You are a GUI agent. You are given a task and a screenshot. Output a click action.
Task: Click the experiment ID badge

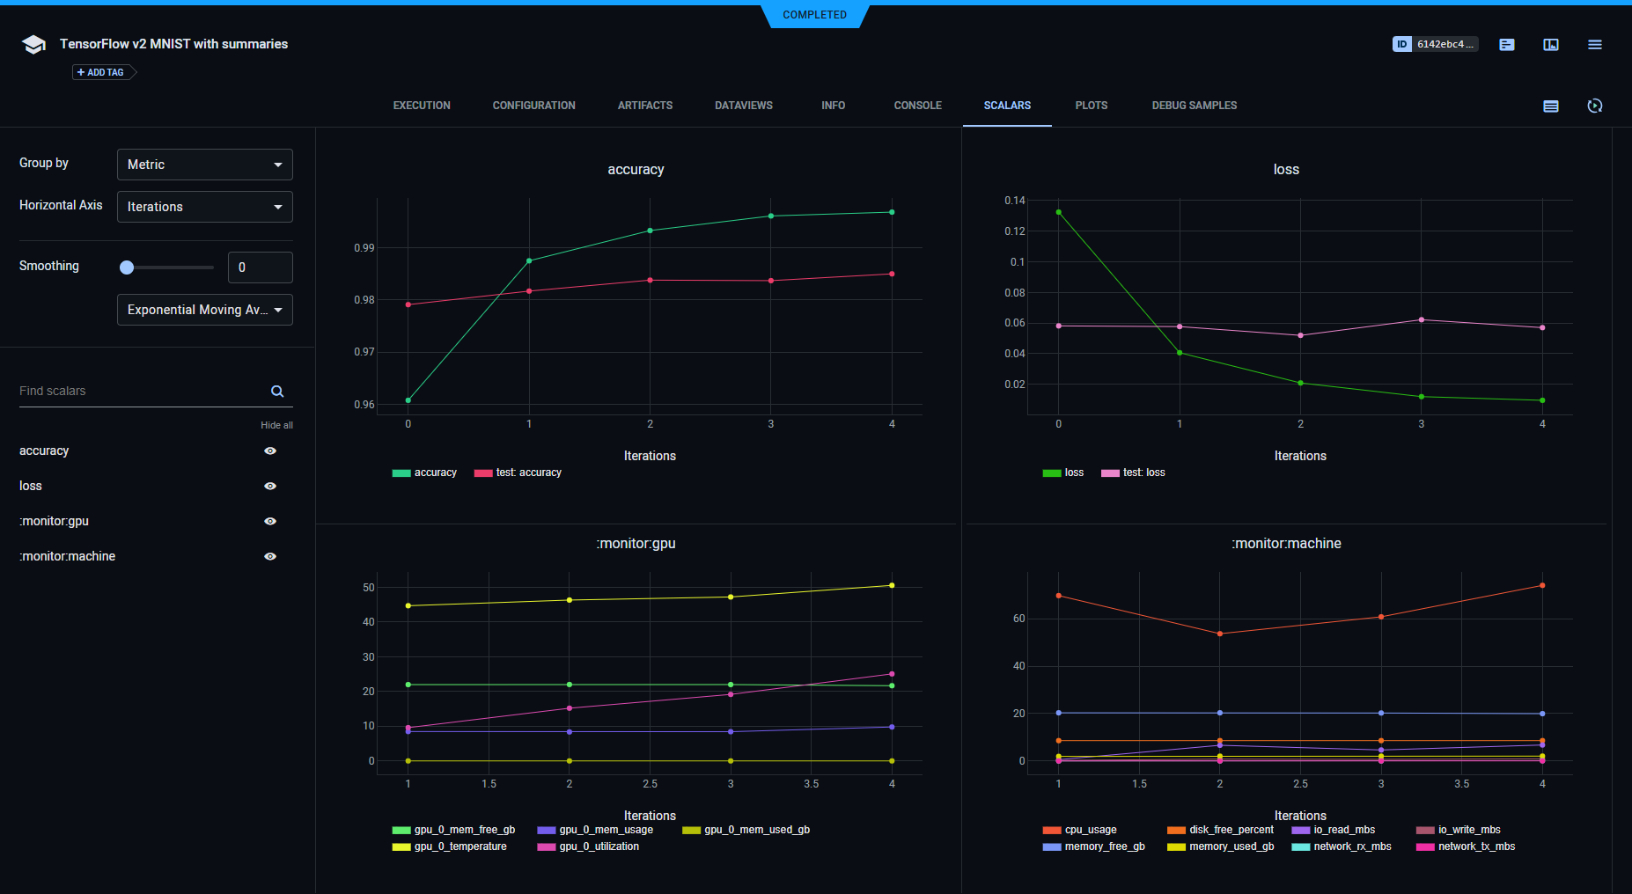point(1434,44)
